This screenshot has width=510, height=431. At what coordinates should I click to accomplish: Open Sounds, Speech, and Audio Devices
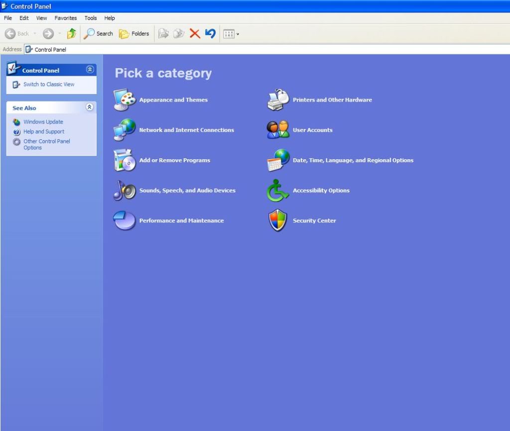(x=187, y=190)
